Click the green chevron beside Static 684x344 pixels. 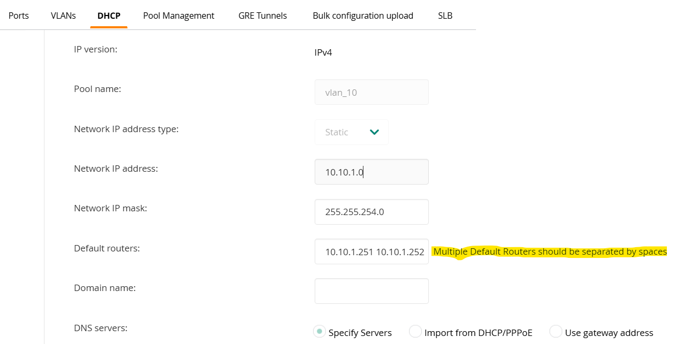pos(374,132)
